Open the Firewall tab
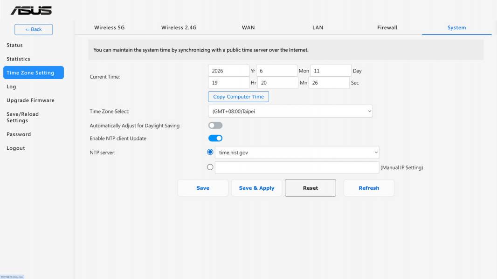The image size is (497, 279). pyautogui.click(x=387, y=27)
